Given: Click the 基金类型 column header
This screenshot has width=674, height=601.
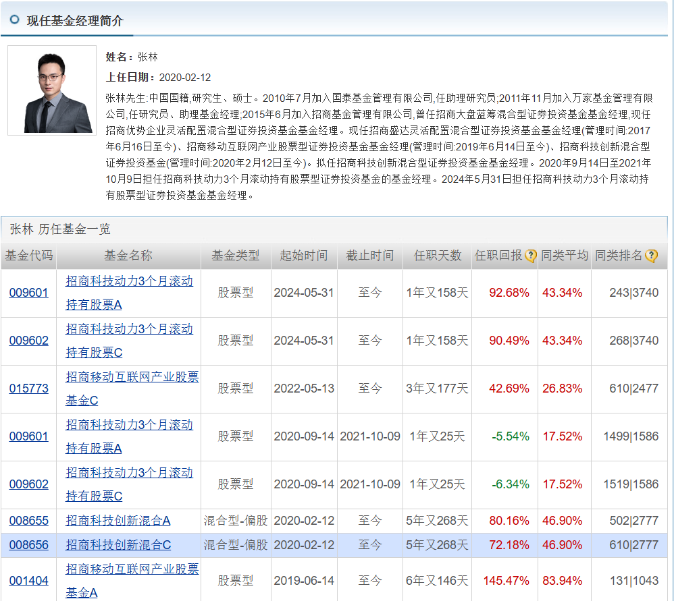Looking at the screenshot, I should [x=236, y=256].
